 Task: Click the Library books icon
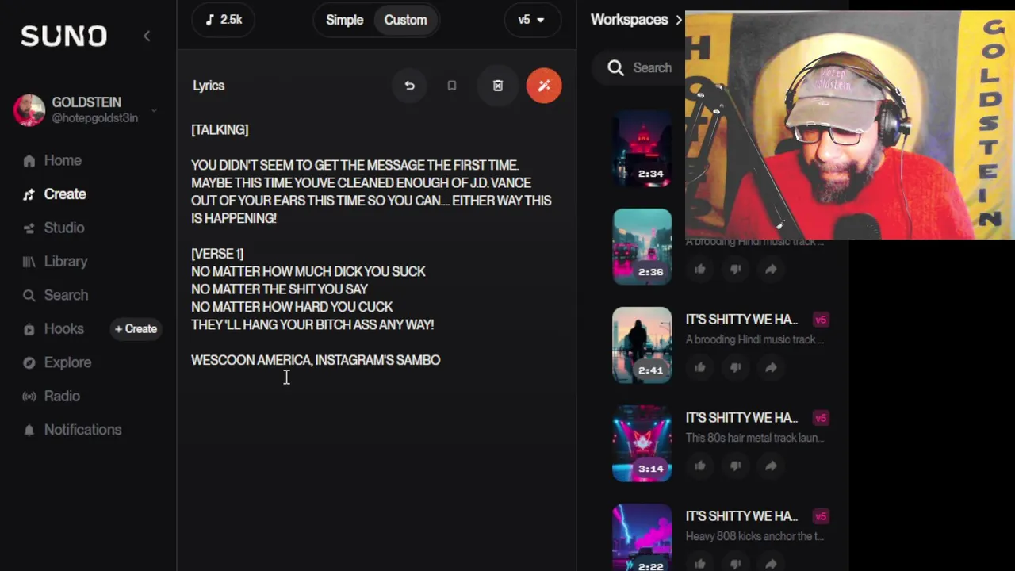[29, 262]
